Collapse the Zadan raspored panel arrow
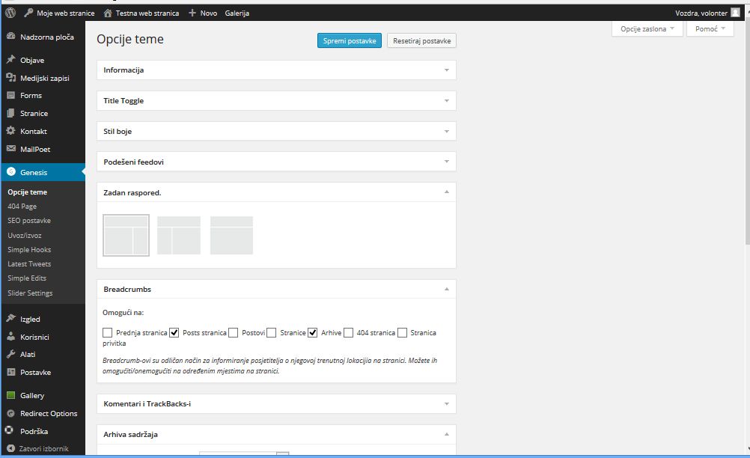 coord(447,192)
